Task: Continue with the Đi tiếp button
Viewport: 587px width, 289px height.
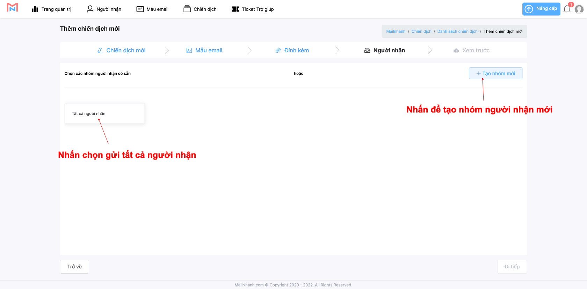Action: click(512, 267)
